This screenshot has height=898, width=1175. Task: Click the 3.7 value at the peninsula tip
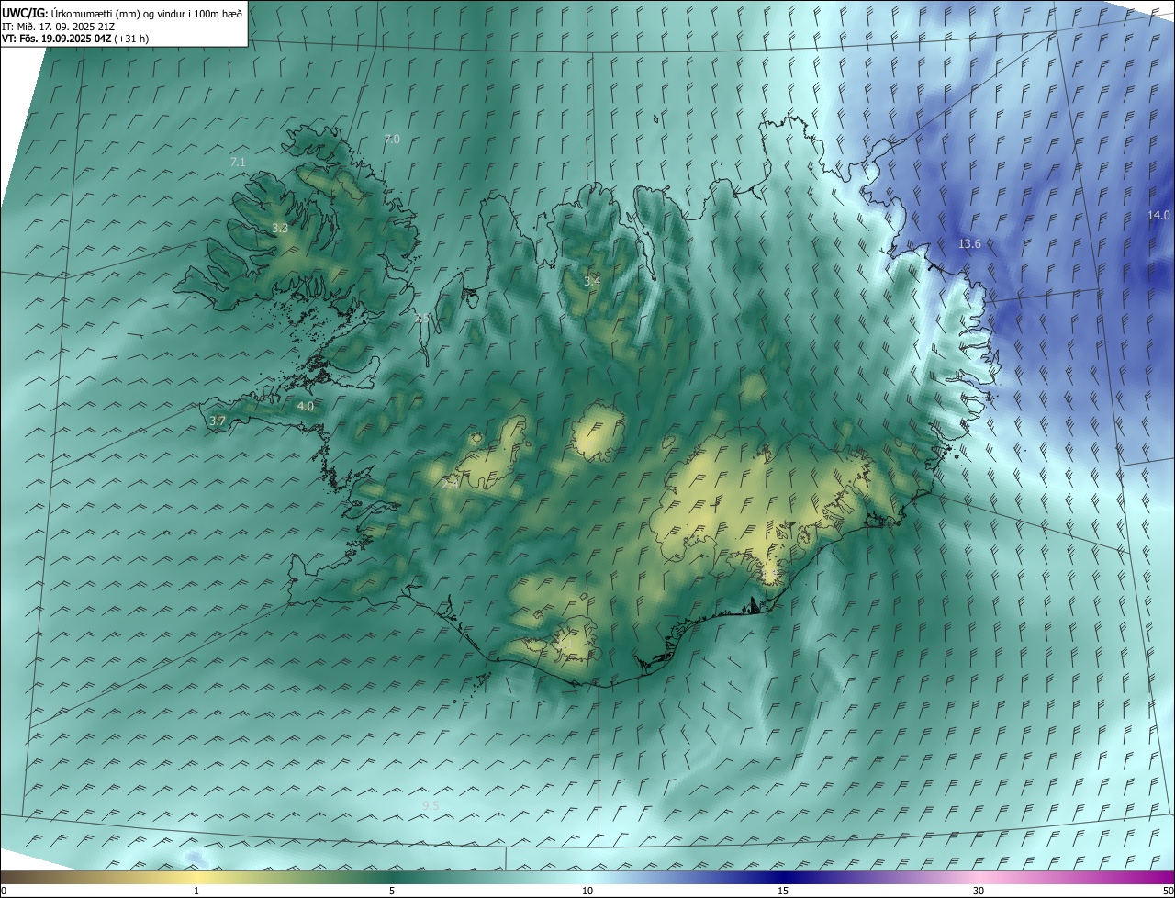pos(218,421)
